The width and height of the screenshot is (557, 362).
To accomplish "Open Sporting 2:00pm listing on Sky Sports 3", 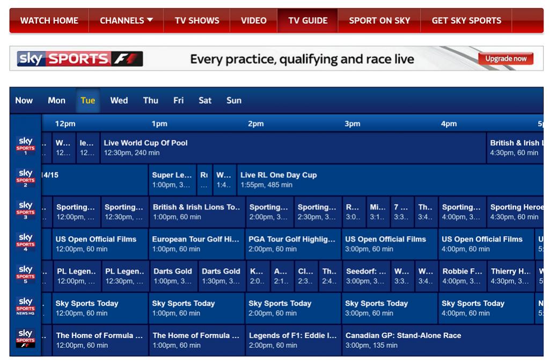I will tap(269, 212).
